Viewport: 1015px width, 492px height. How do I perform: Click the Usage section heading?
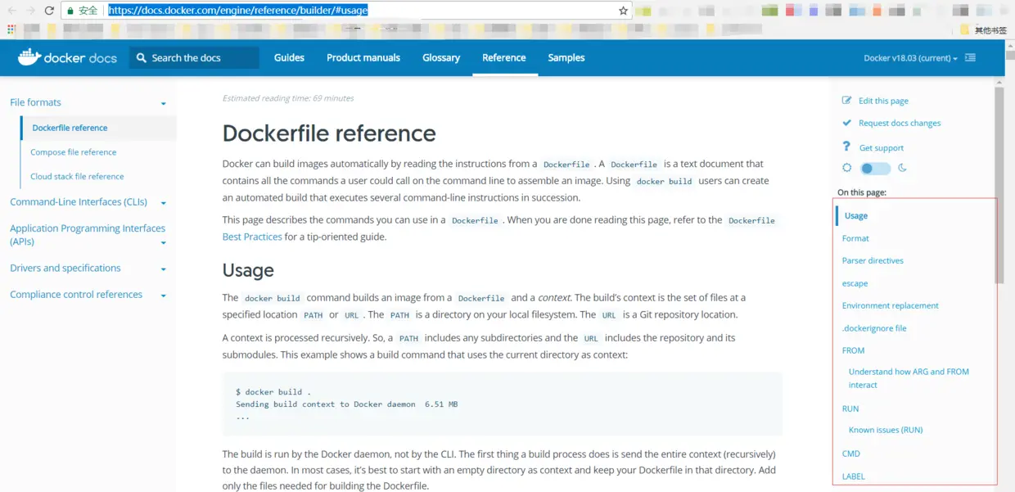[x=248, y=270]
